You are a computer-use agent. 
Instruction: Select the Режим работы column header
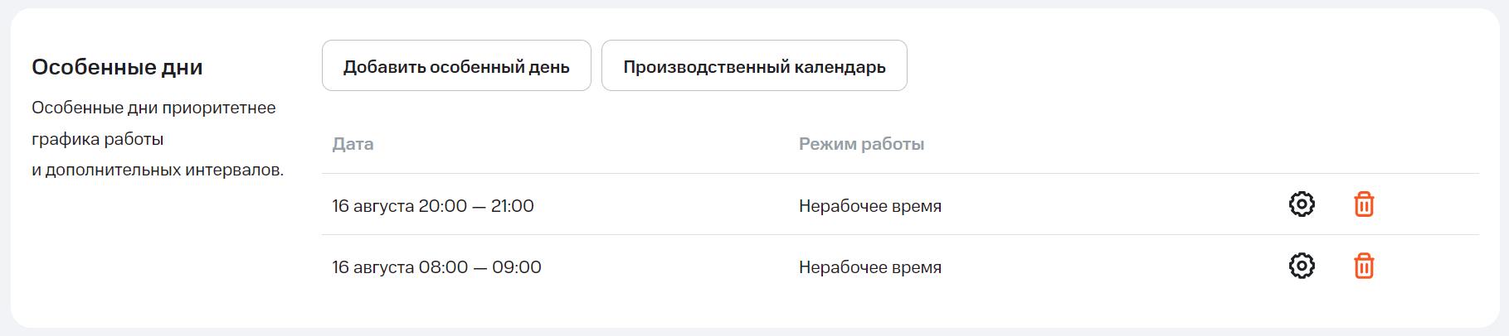[x=861, y=144]
